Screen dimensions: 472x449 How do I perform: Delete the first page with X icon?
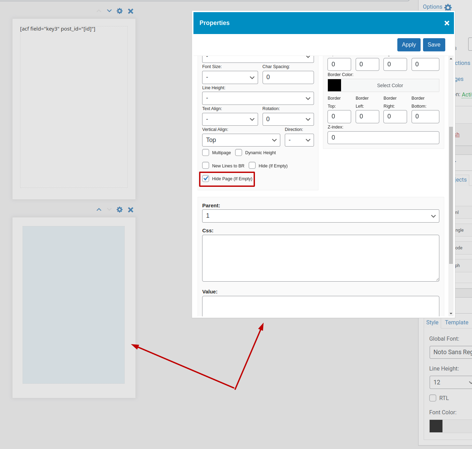pyautogui.click(x=131, y=11)
